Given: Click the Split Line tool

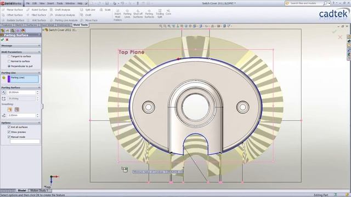Looking at the screenshot, I should coord(88,10).
